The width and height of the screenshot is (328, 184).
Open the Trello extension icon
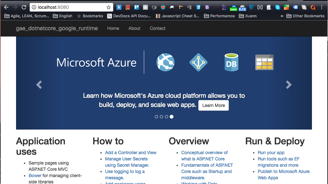(136, 7)
